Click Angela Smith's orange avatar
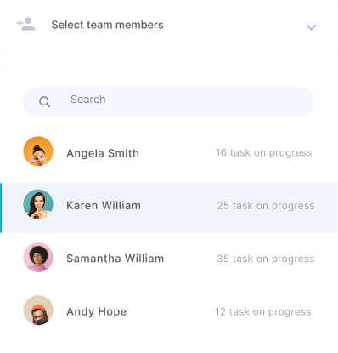The image size is (338, 353). pyautogui.click(x=38, y=151)
